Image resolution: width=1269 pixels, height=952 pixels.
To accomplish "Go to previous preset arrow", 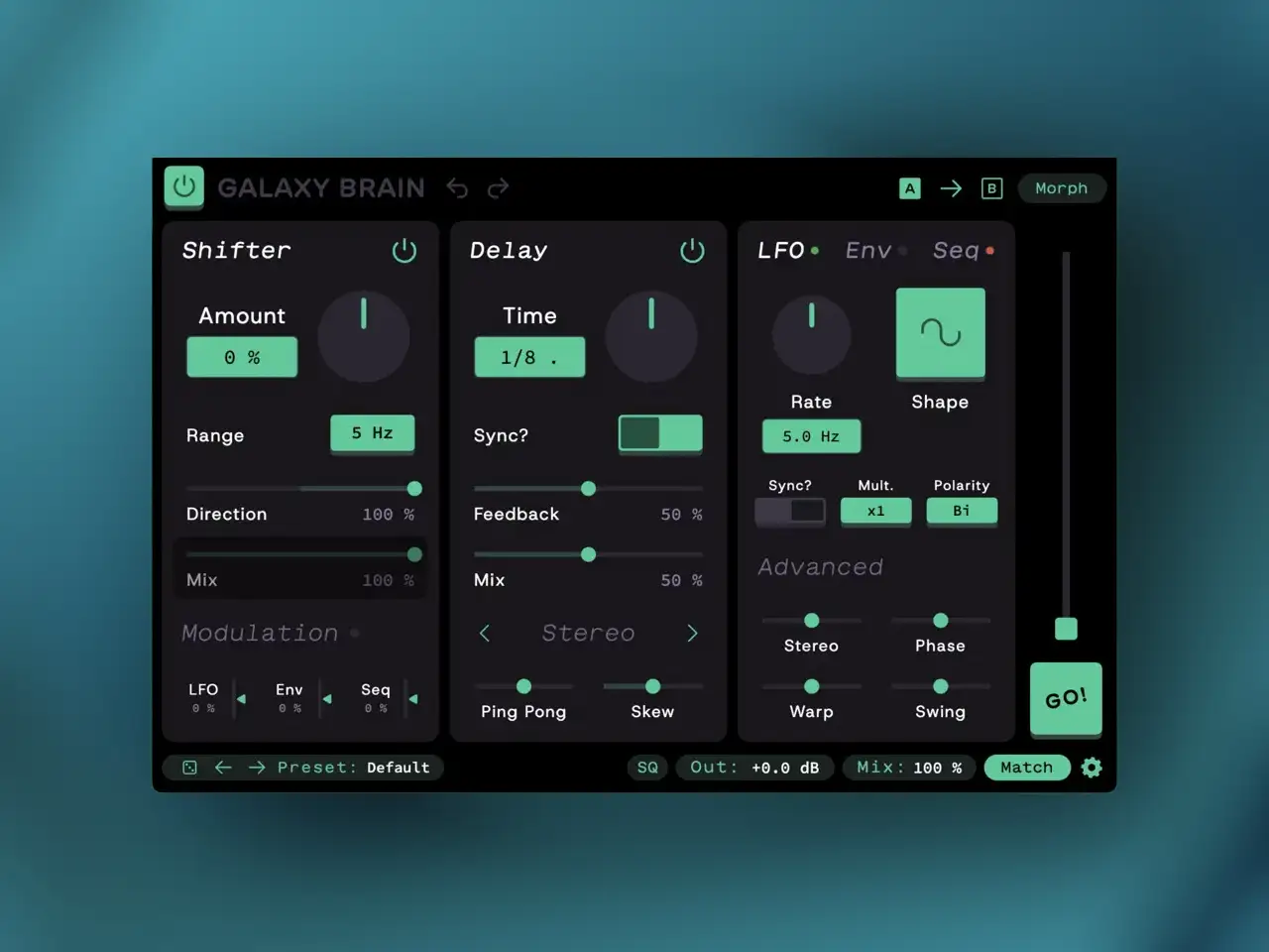I will point(223,768).
